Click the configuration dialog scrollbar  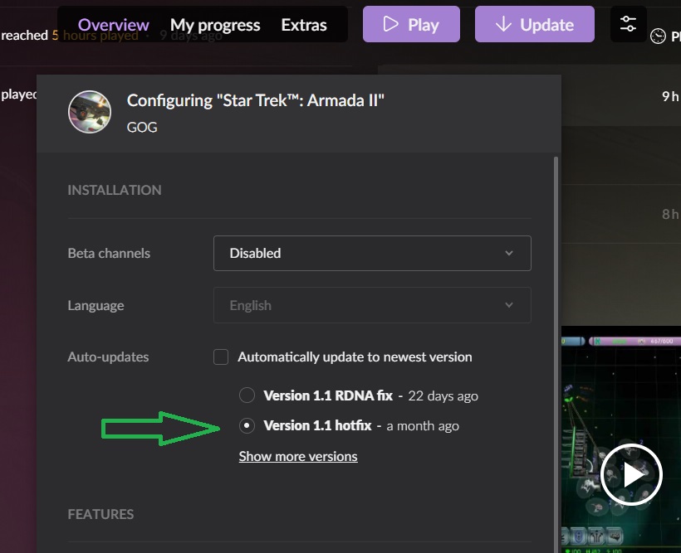click(x=556, y=354)
